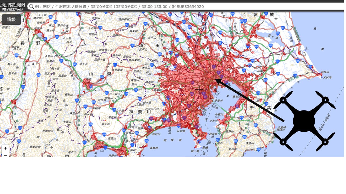Zoom out with the minus button
Image resolution: width=346 pixels, height=194 pixels.
click(x=5, y=155)
